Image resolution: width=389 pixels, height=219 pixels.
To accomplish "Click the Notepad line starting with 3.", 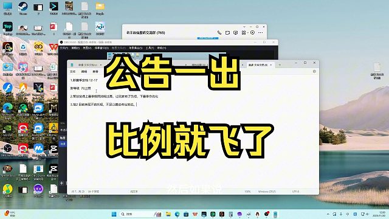I will click(x=103, y=105).
